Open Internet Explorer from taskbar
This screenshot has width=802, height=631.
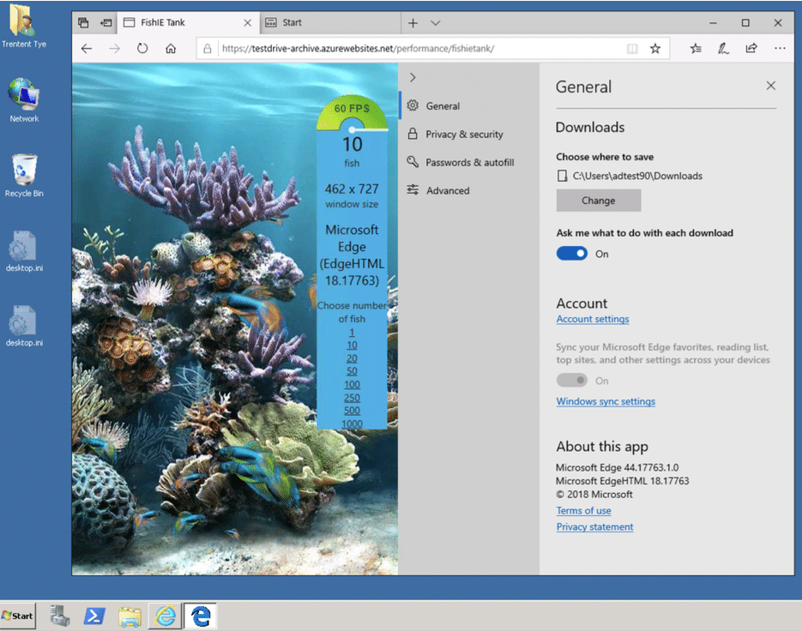click(x=166, y=616)
